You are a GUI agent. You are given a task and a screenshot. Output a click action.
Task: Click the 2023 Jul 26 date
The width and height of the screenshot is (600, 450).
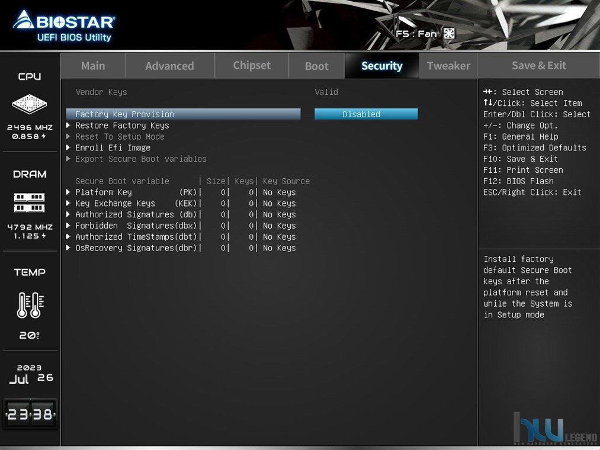31,374
